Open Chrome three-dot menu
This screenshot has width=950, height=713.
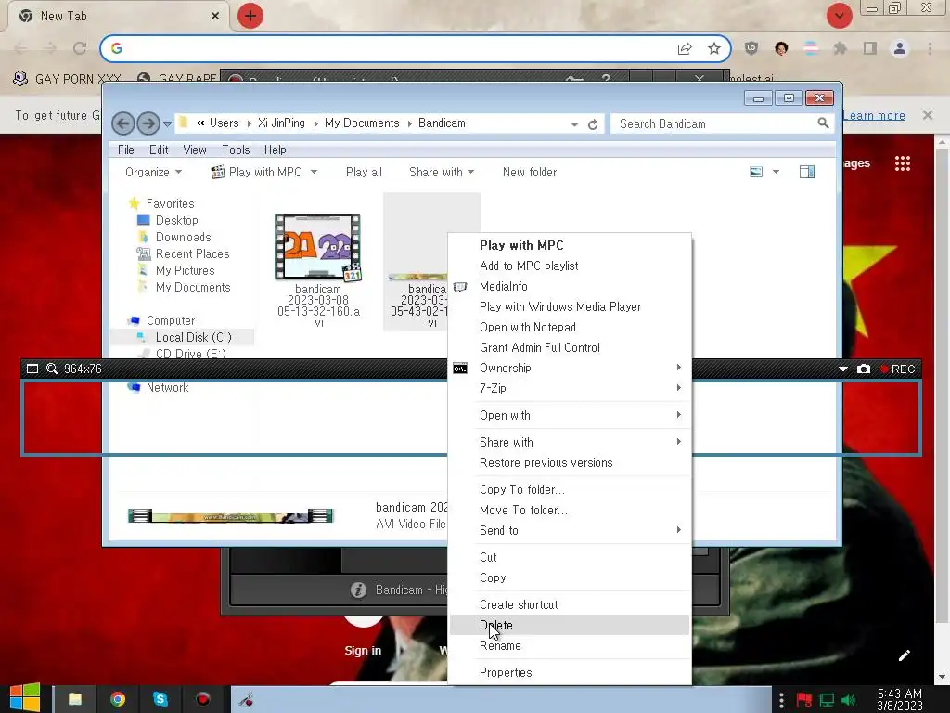pyautogui.click(x=930, y=48)
